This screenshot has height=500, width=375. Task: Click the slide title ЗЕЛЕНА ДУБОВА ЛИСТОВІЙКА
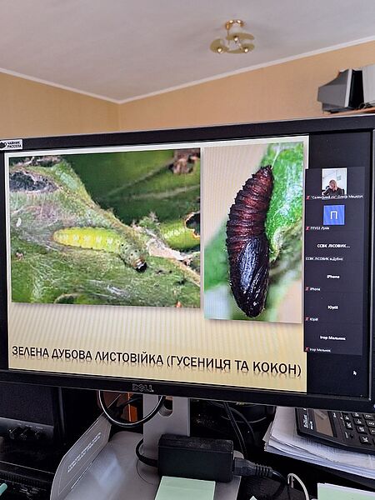87,354
